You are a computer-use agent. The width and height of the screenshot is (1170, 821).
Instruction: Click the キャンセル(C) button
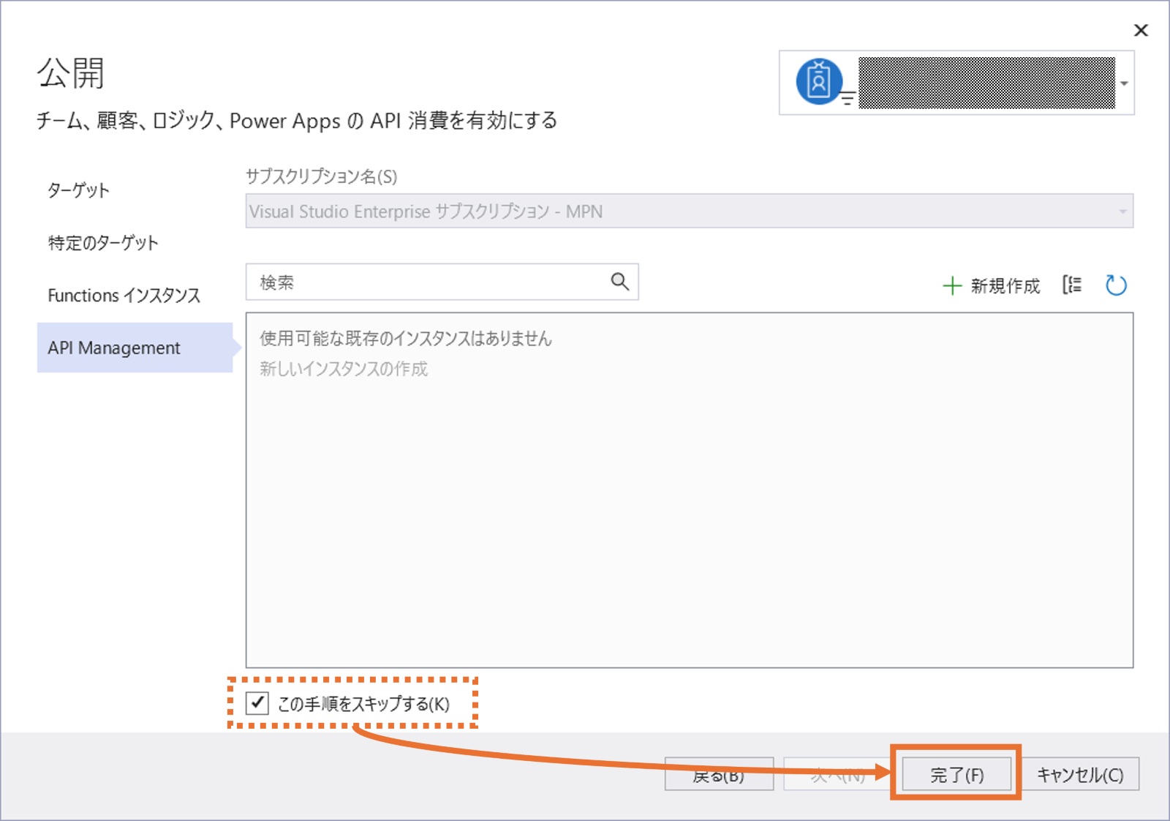click(x=1080, y=774)
